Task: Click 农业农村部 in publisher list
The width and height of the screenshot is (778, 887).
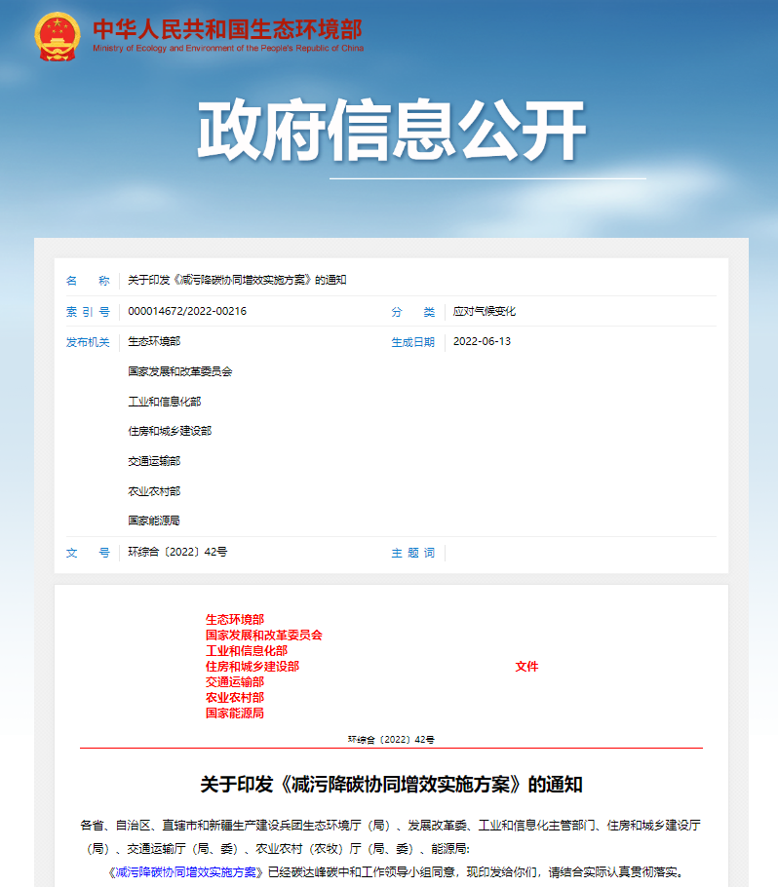Action: point(154,491)
